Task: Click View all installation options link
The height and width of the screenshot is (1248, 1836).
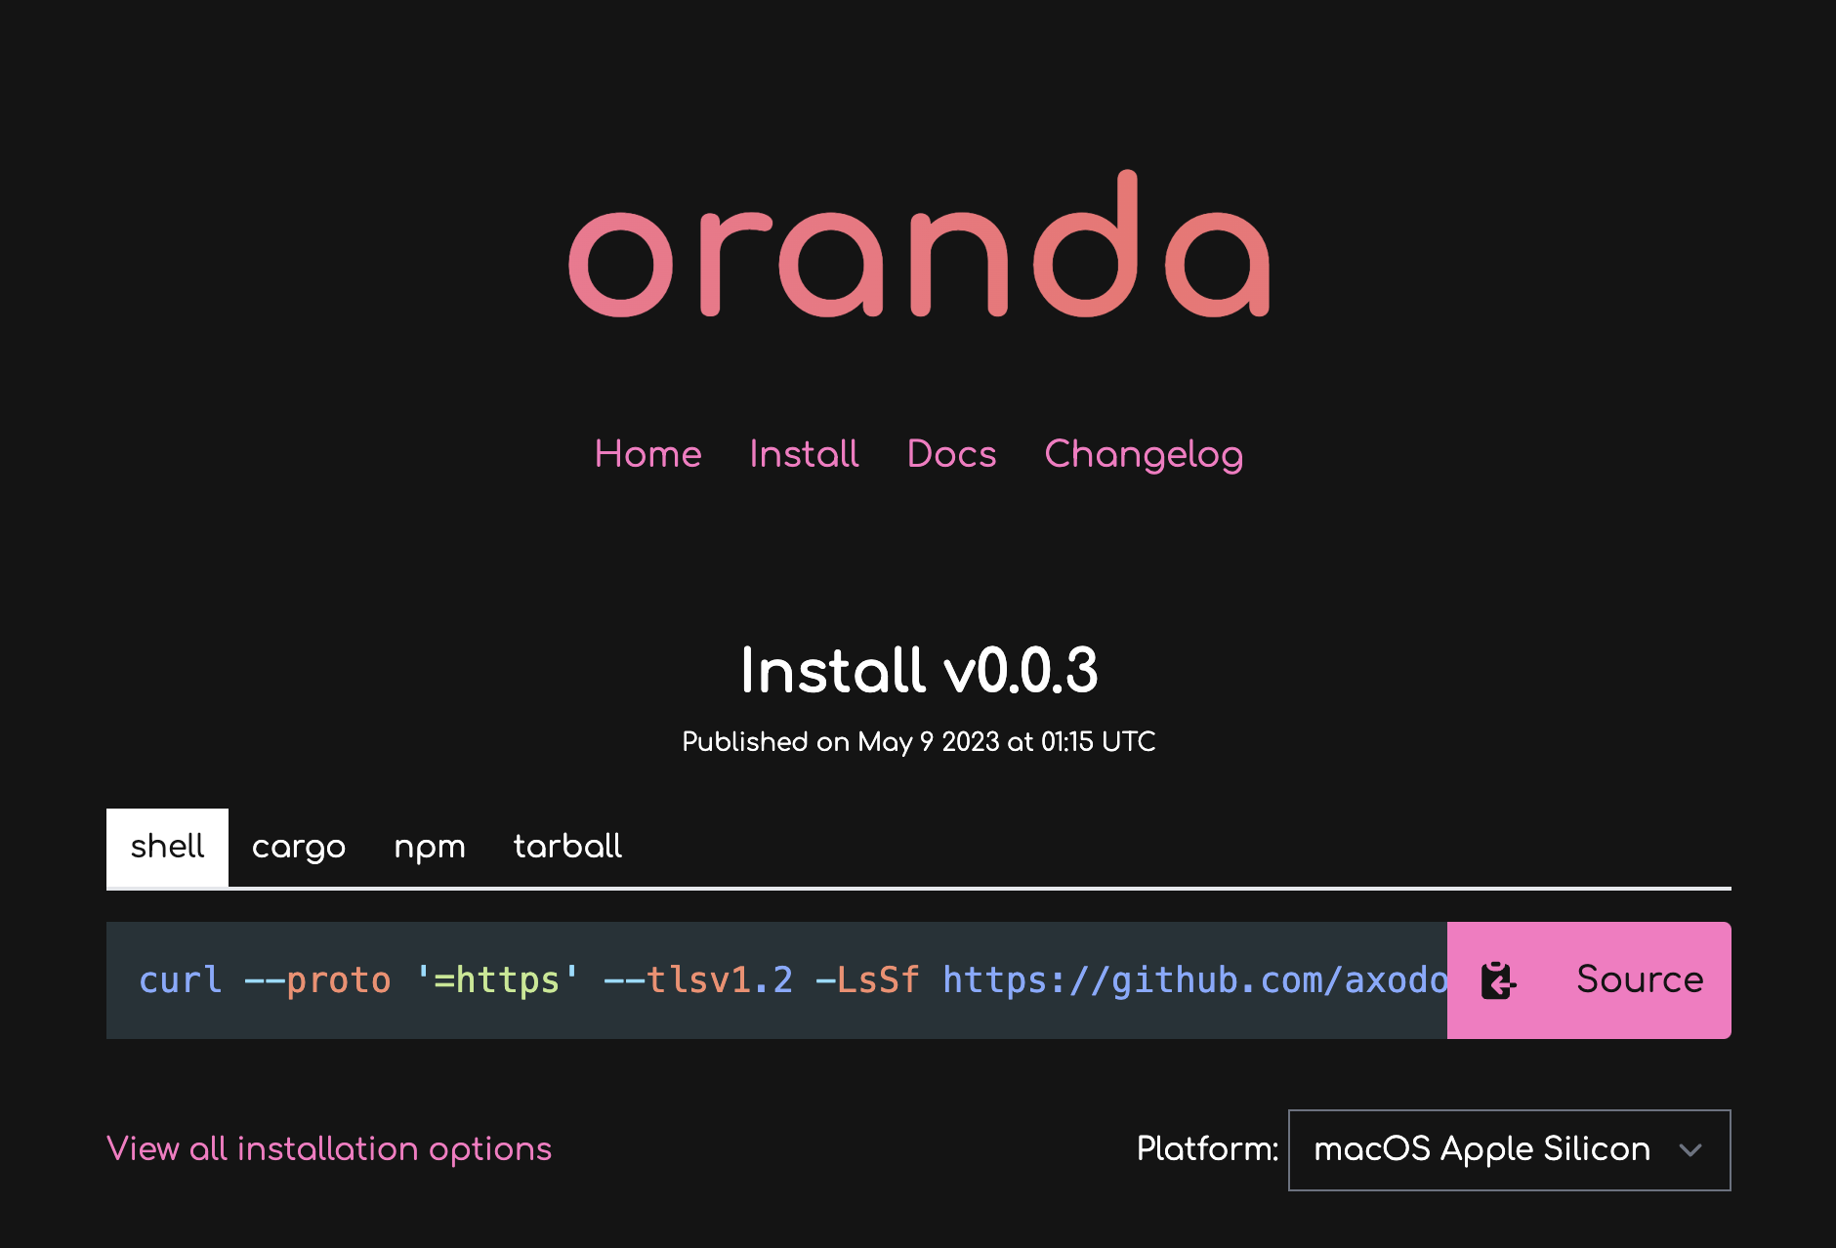Action: 329,1149
